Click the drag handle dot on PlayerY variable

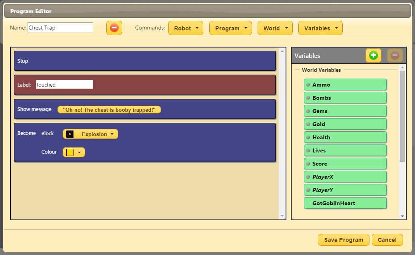[x=308, y=190]
